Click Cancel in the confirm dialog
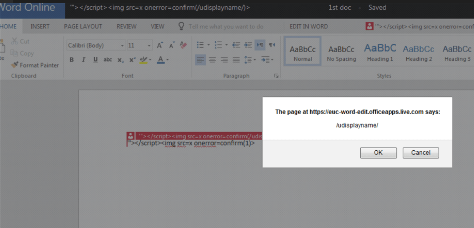 421,153
